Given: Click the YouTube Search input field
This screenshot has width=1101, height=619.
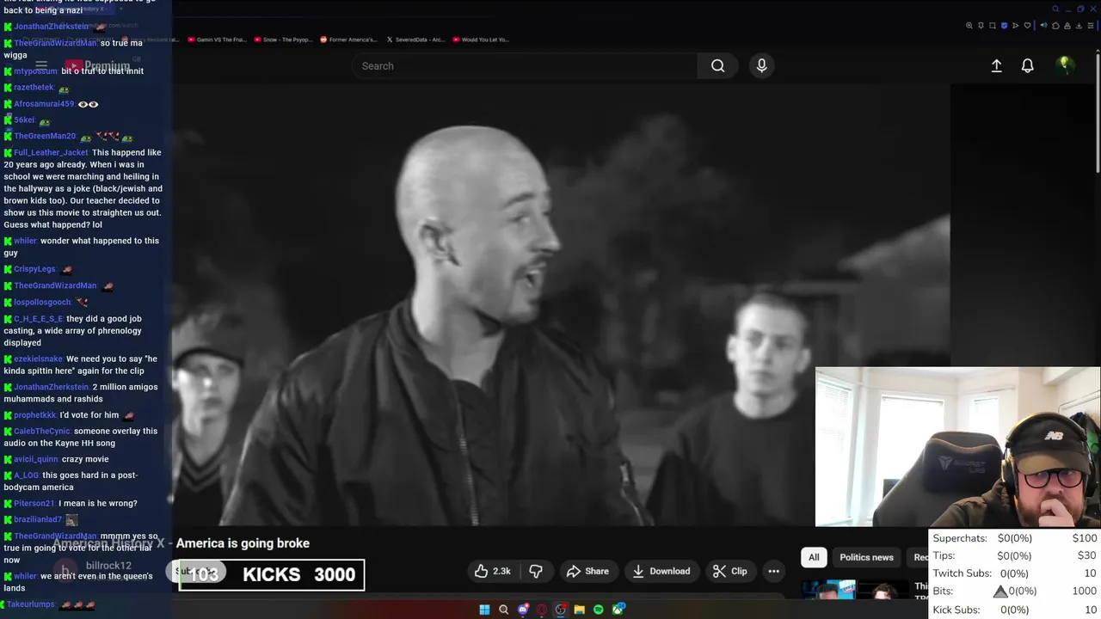Looking at the screenshot, I should 525,66.
